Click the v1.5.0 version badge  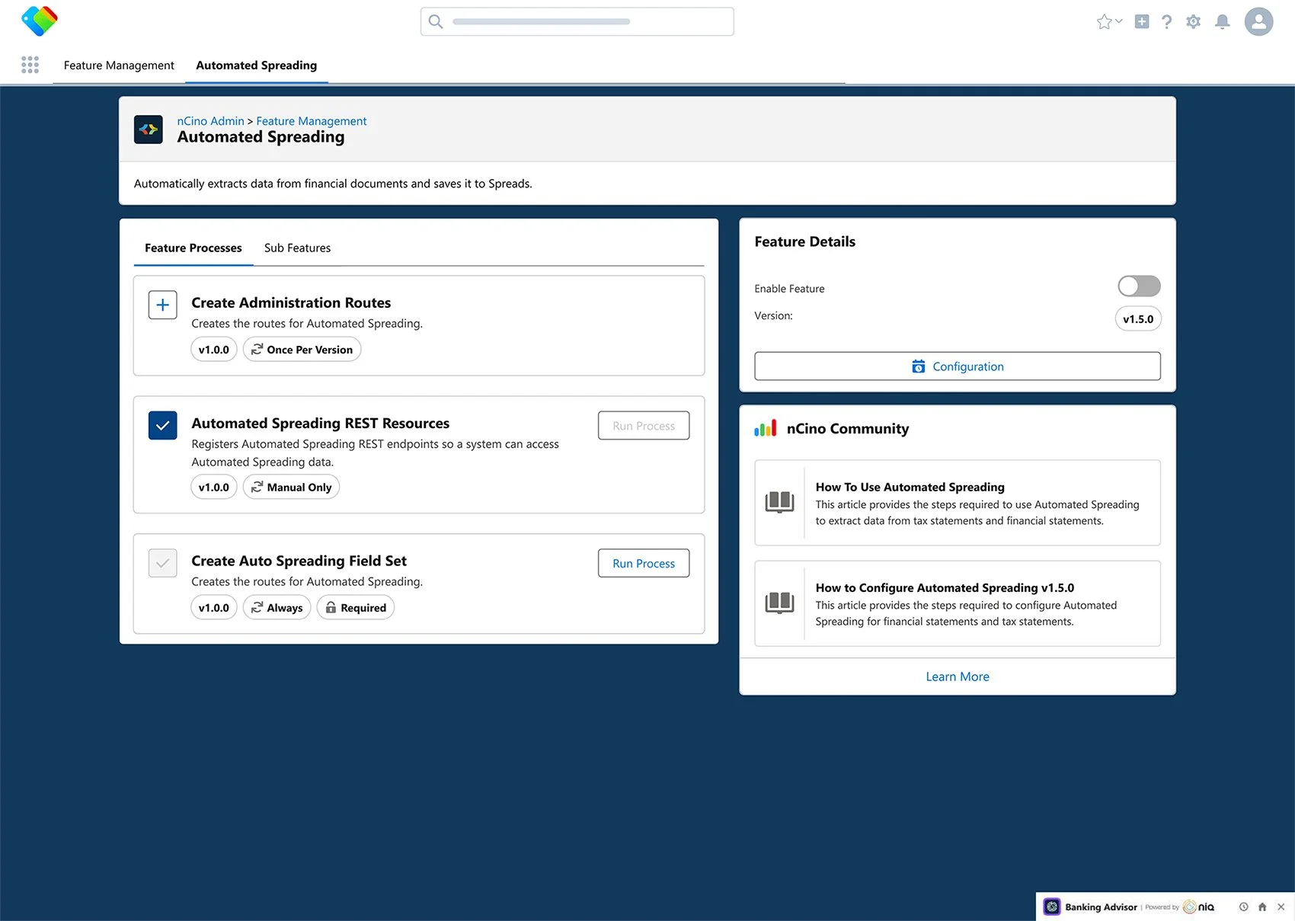click(x=1138, y=319)
